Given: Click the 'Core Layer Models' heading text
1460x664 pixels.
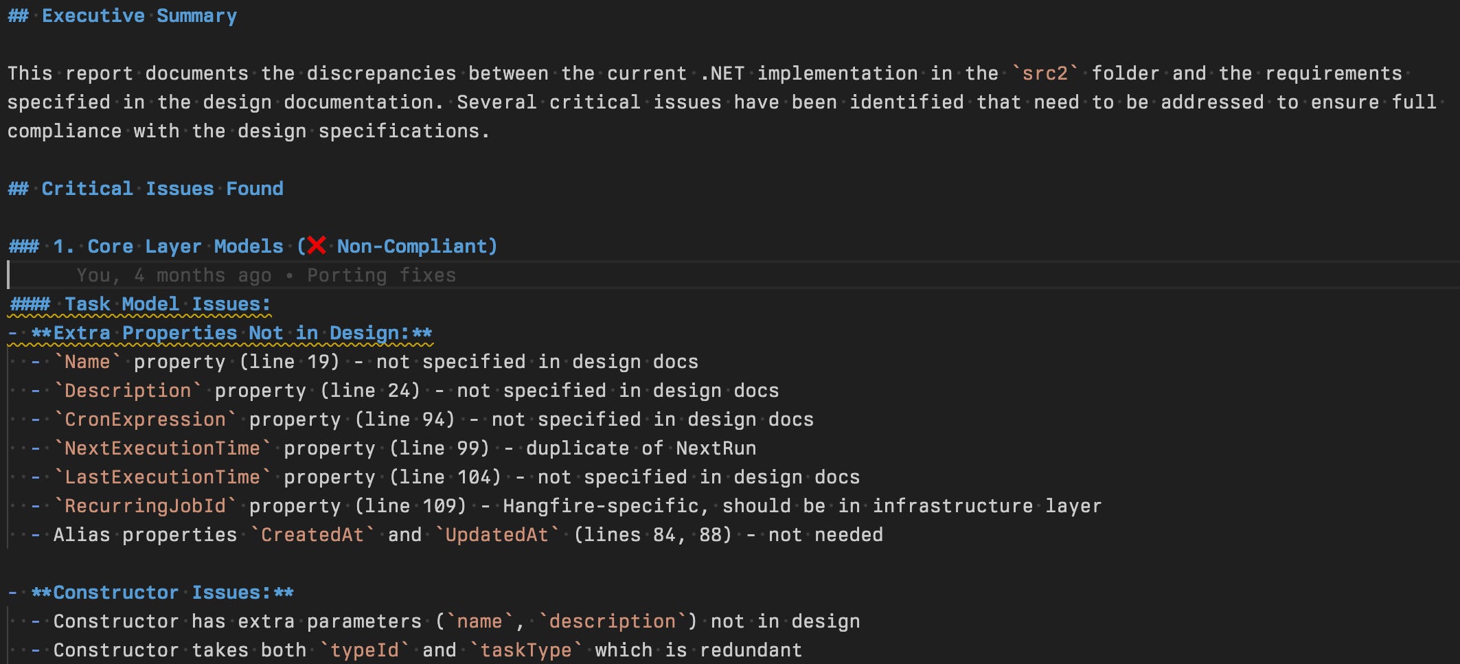Looking at the screenshot, I should pyautogui.click(x=185, y=247).
